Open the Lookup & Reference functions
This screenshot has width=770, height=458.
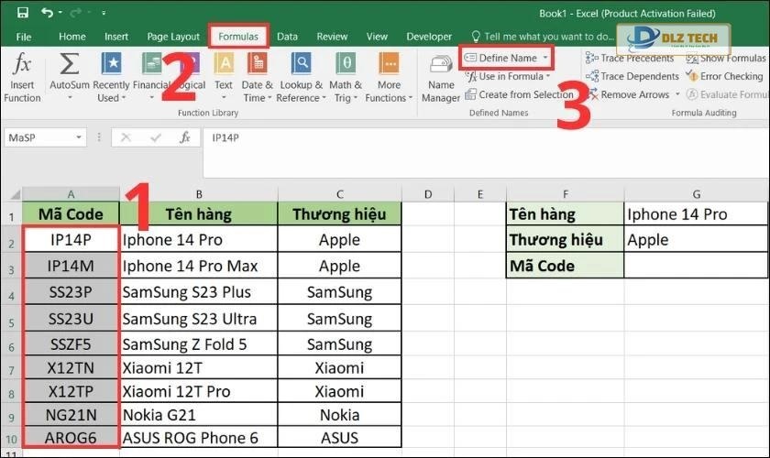coord(302,66)
